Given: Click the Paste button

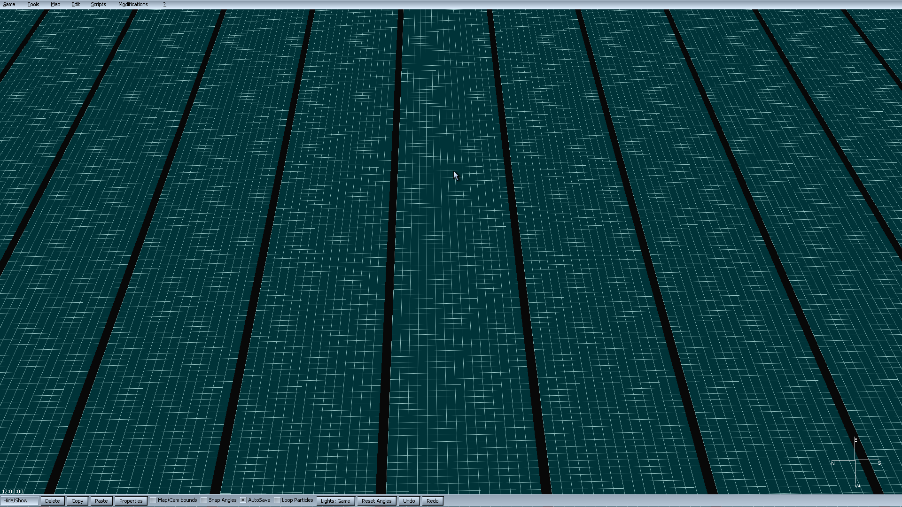Looking at the screenshot, I should [x=101, y=501].
